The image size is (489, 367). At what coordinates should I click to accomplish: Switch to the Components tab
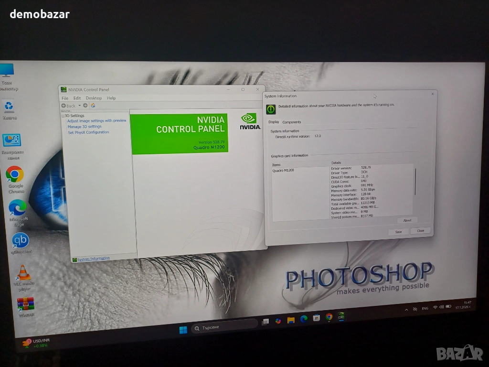point(292,122)
